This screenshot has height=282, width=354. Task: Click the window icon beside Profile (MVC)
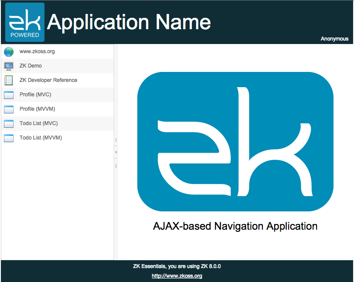click(9, 95)
